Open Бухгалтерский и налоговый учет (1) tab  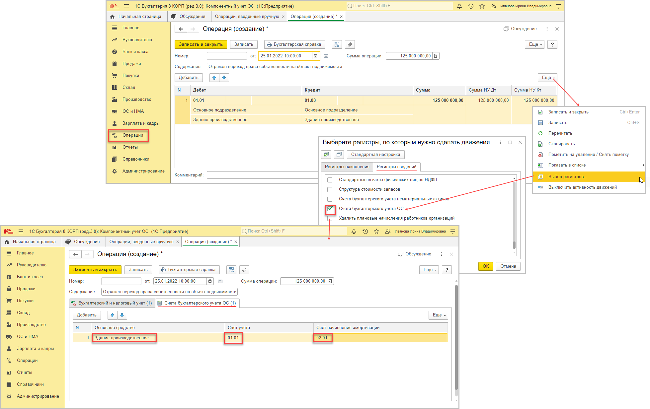click(112, 303)
